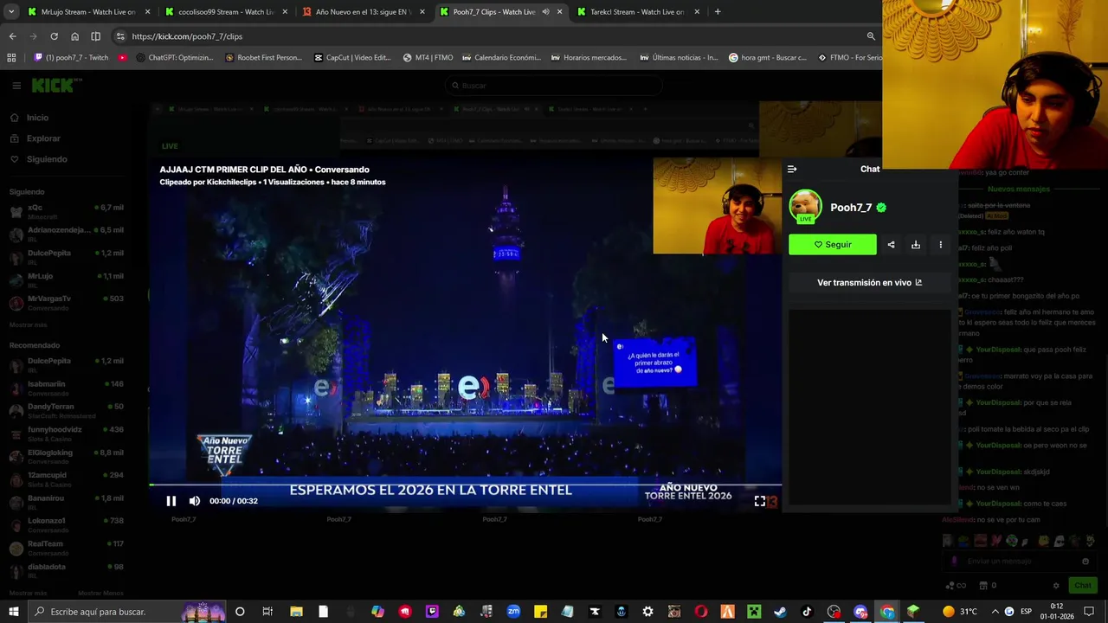
Task: Switch to Año Nuevo en el 13 tab
Action: coord(362,12)
